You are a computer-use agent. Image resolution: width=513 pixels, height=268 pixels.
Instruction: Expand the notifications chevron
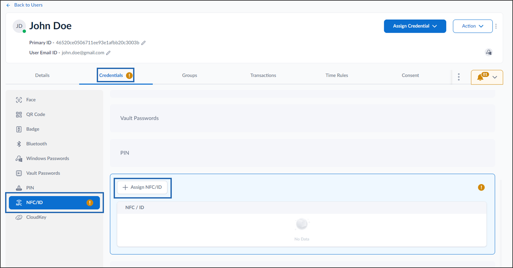point(495,77)
